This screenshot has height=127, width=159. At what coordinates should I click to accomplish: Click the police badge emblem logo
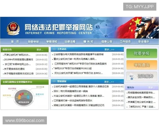[x=13, y=29]
